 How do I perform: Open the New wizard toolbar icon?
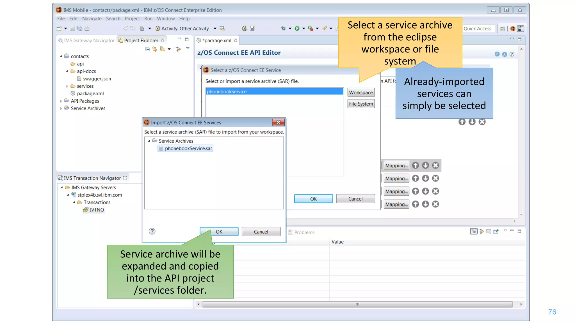[59, 28]
